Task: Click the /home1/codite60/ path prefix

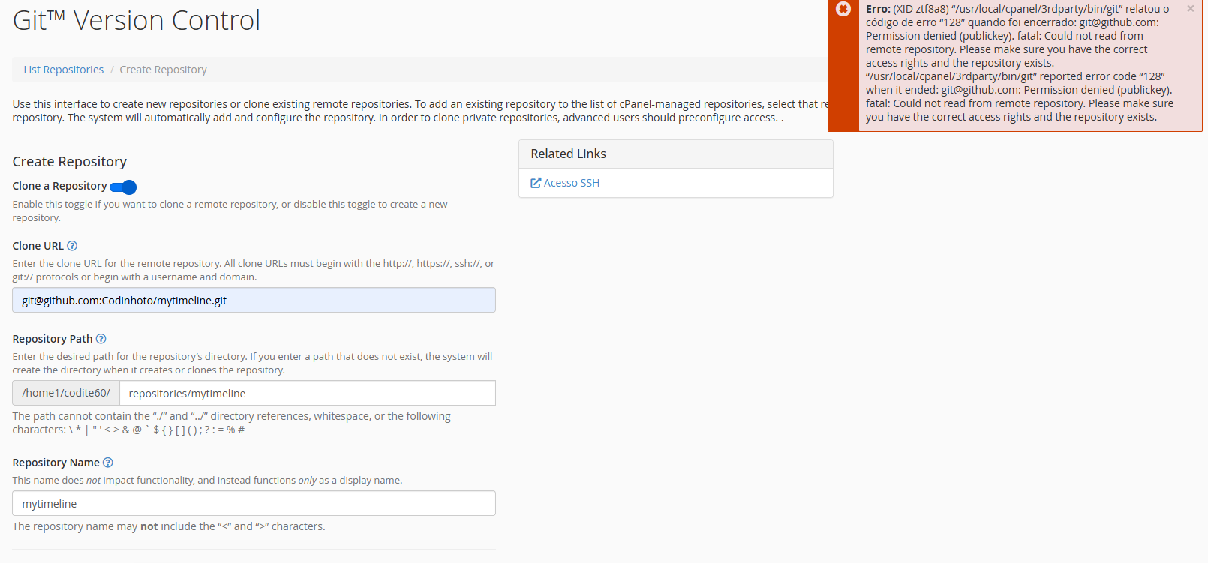Action: tap(66, 393)
